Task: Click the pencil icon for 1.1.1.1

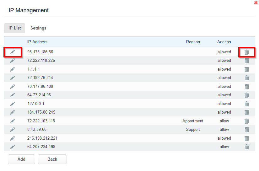Action: (x=13, y=69)
